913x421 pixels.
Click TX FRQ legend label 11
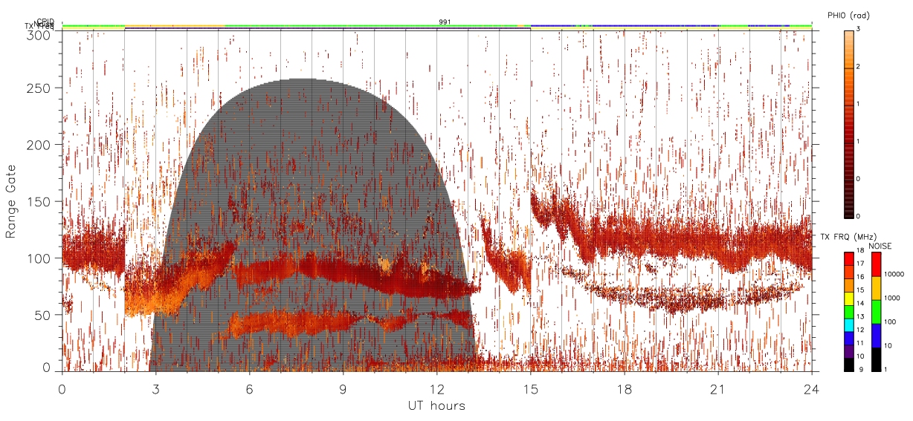tap(860, 344)
